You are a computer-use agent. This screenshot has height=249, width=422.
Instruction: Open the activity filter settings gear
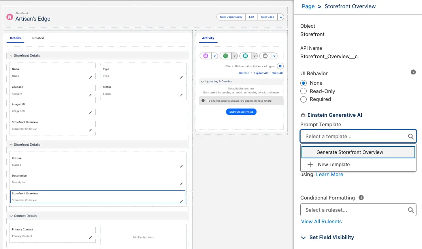(280, 66)
